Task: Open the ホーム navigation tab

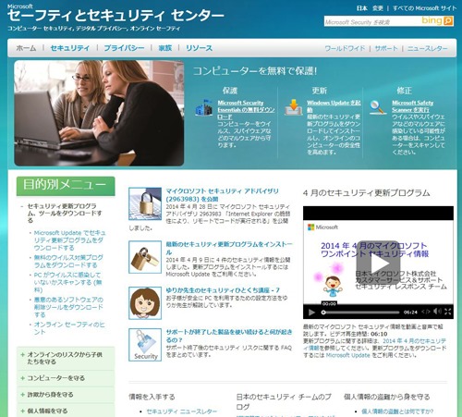Action: tap(26, 48)
